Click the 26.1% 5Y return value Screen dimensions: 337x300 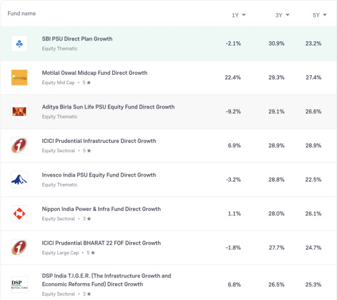pos(313,214)
